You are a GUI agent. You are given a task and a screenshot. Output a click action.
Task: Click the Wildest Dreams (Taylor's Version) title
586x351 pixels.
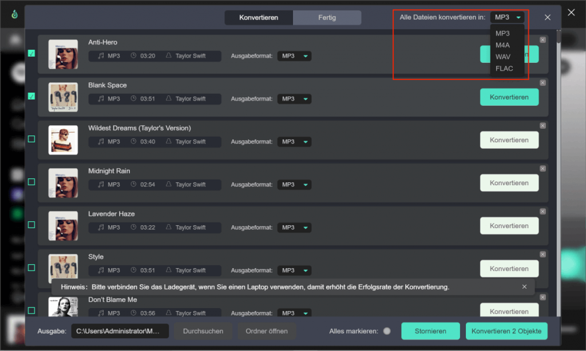click(x=140, y=128)
